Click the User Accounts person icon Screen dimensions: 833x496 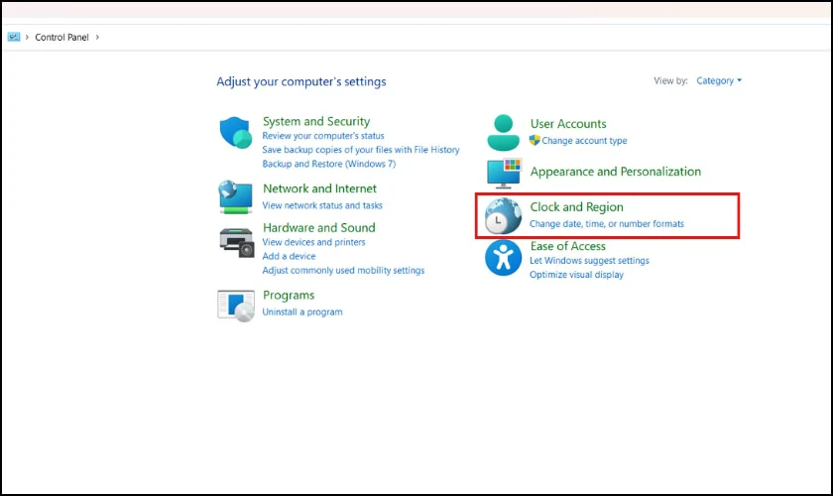pyautogui.click(x=503, y=132)
